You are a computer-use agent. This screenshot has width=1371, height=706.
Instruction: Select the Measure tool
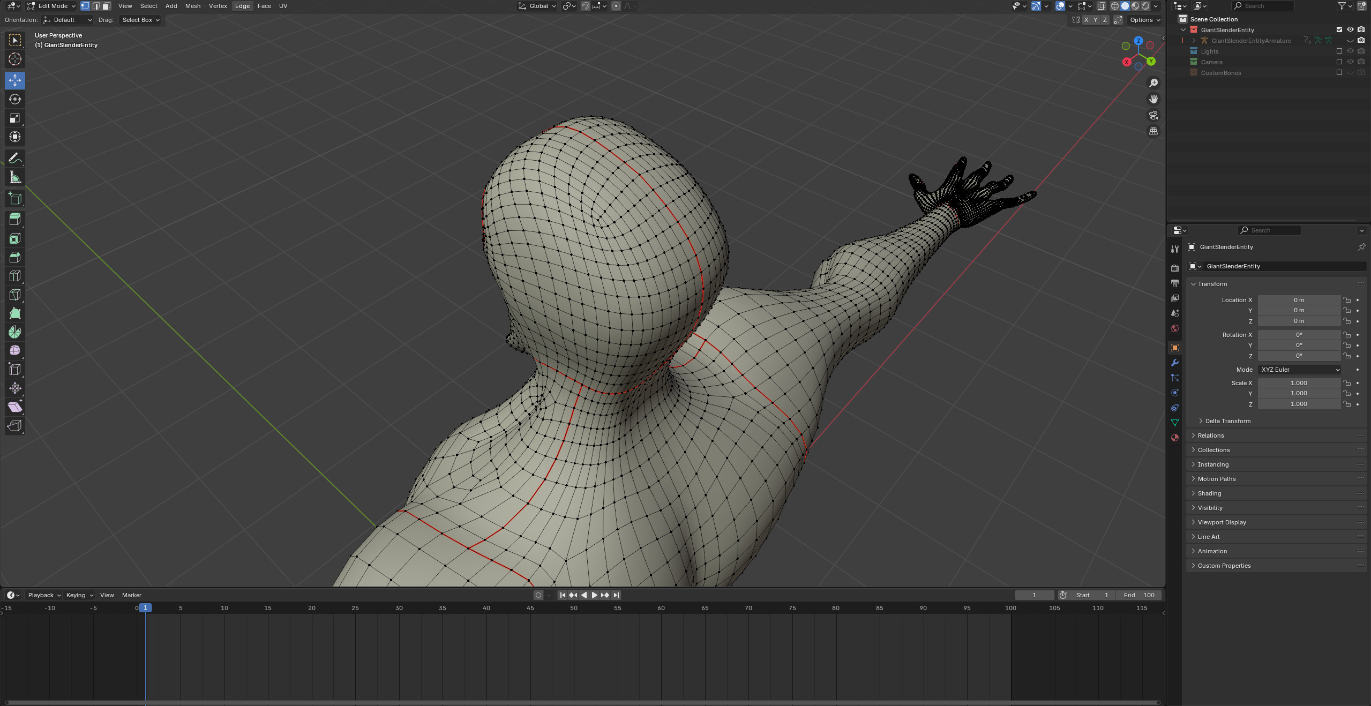coord(15,177)
